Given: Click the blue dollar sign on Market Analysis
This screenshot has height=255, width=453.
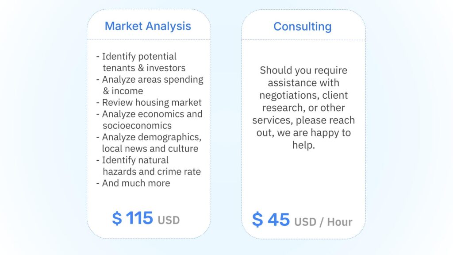Looking at the screenshot, I should pos(117,218).
